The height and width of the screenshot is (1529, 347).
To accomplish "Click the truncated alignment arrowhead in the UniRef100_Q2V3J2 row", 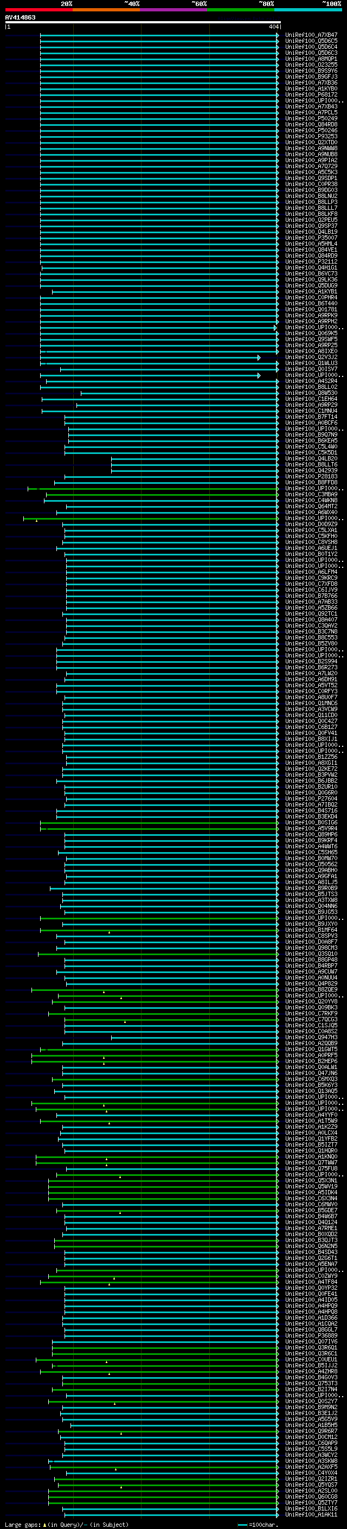I will (259, 357).
